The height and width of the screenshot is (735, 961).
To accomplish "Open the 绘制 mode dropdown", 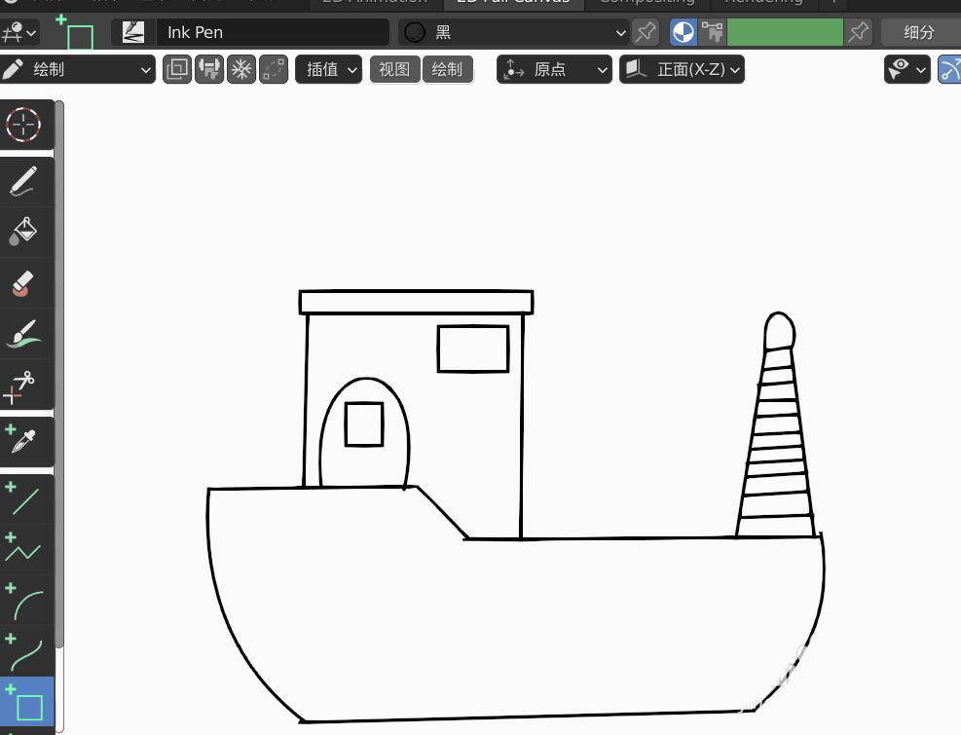I will (79, 70).
